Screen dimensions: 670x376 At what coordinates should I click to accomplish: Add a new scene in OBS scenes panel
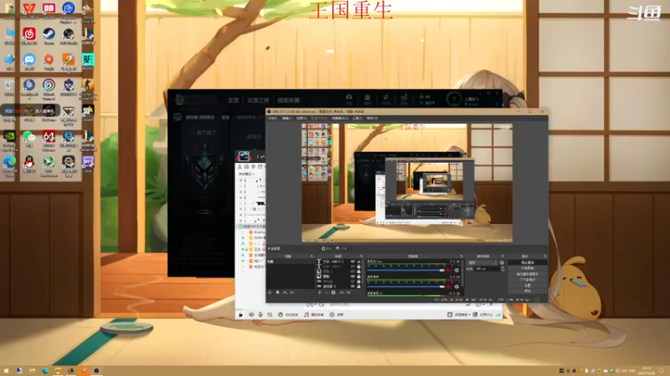pos(270,292)
